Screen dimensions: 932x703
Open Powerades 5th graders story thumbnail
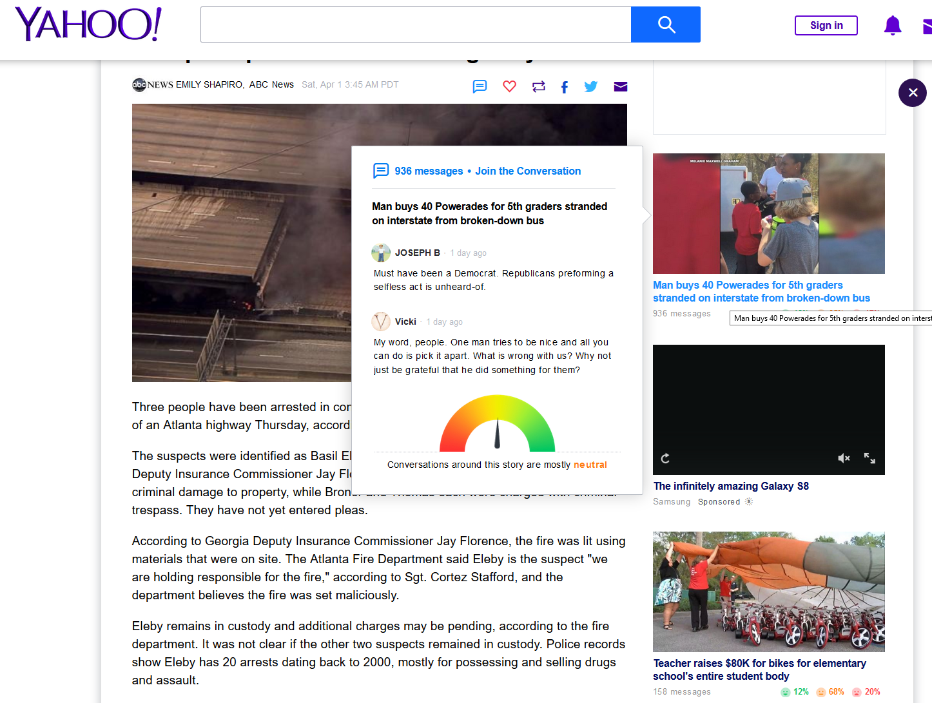(768, 213)
